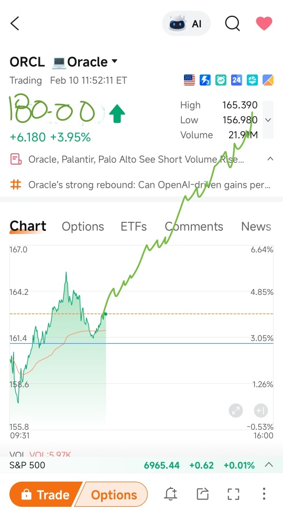The image size is (283, 511).
Task: Tap the US flag market icon
Action: click(x=189, y=80)
